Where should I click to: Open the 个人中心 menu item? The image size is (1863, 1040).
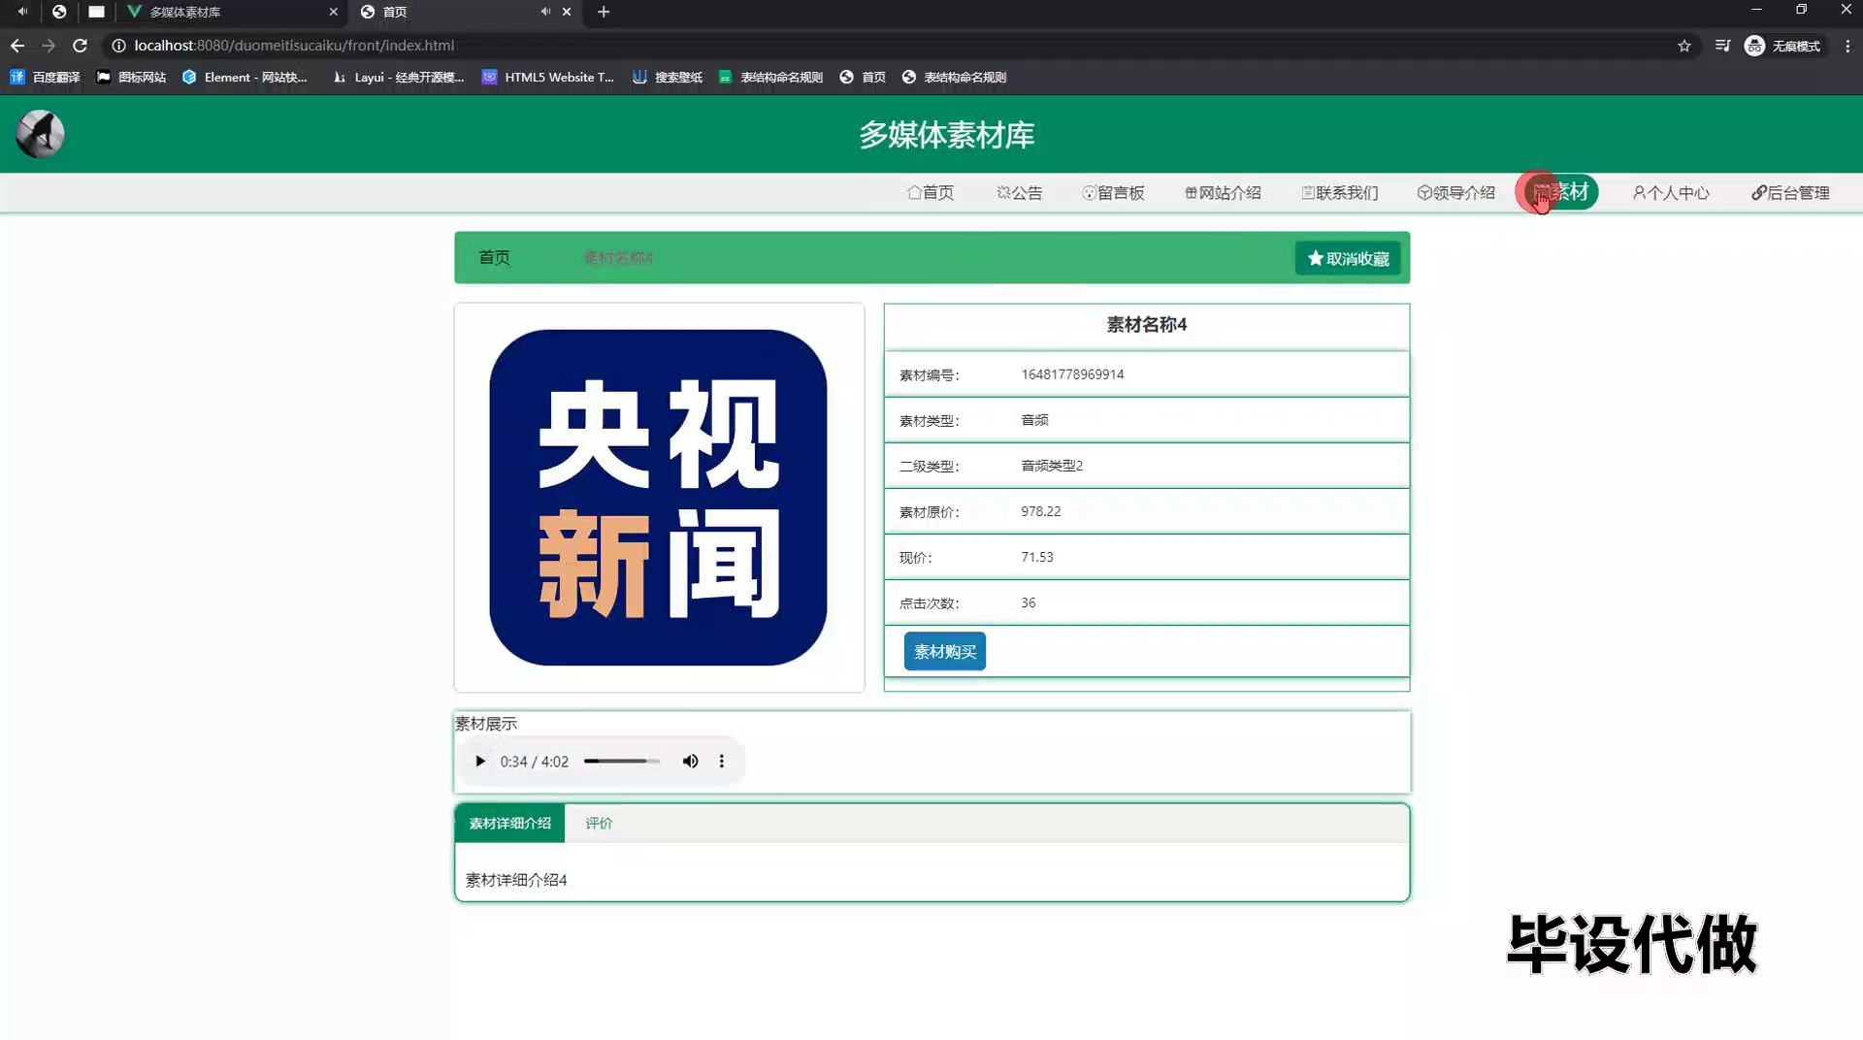[x=1670, y=192]
